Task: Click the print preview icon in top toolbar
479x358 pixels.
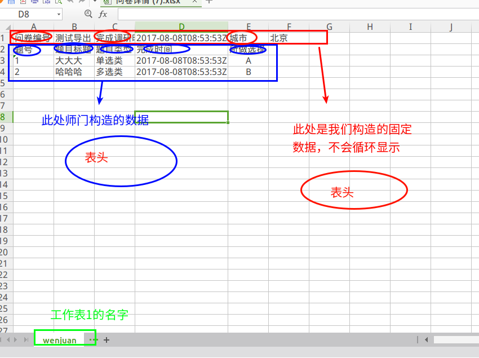Action: pos(58,2)
